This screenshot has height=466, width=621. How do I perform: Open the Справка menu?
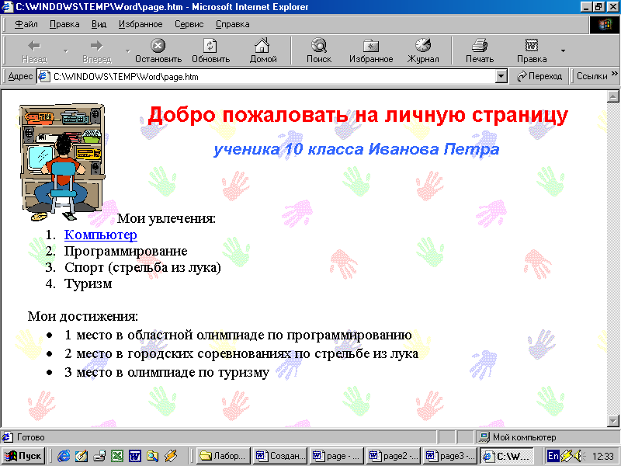(x=232, y=24)
